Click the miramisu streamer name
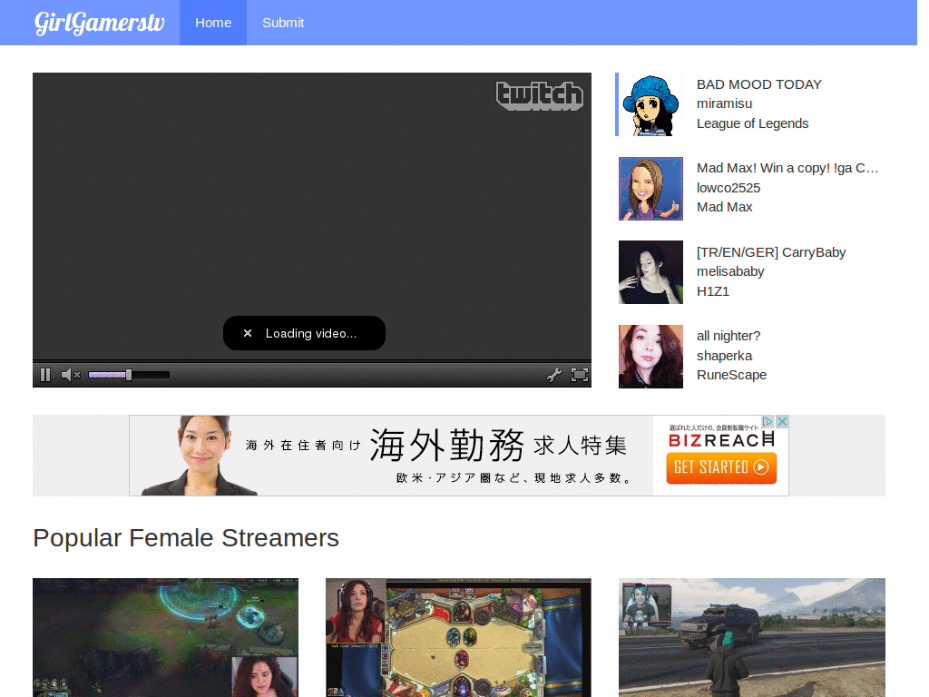Screen dimensions: 929x697 click(724, 103)
